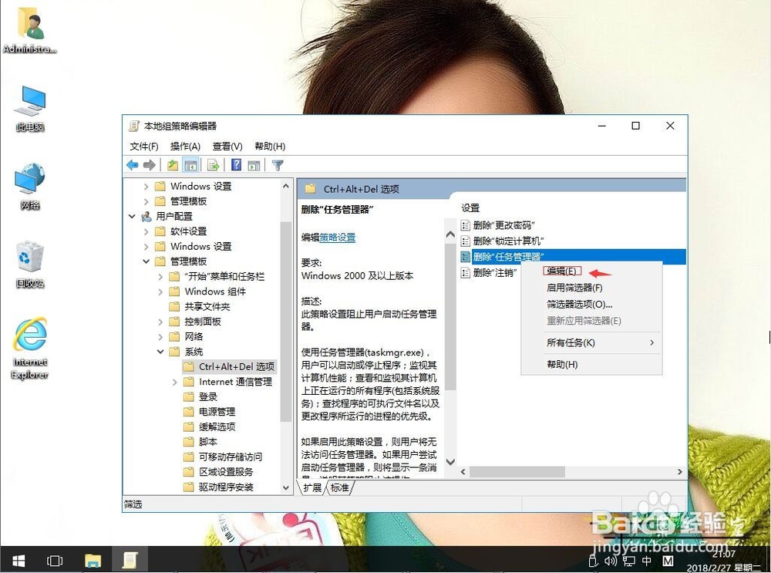
Task: Expand the Internet 通信管理 node
Action: [x=174, y=382]
